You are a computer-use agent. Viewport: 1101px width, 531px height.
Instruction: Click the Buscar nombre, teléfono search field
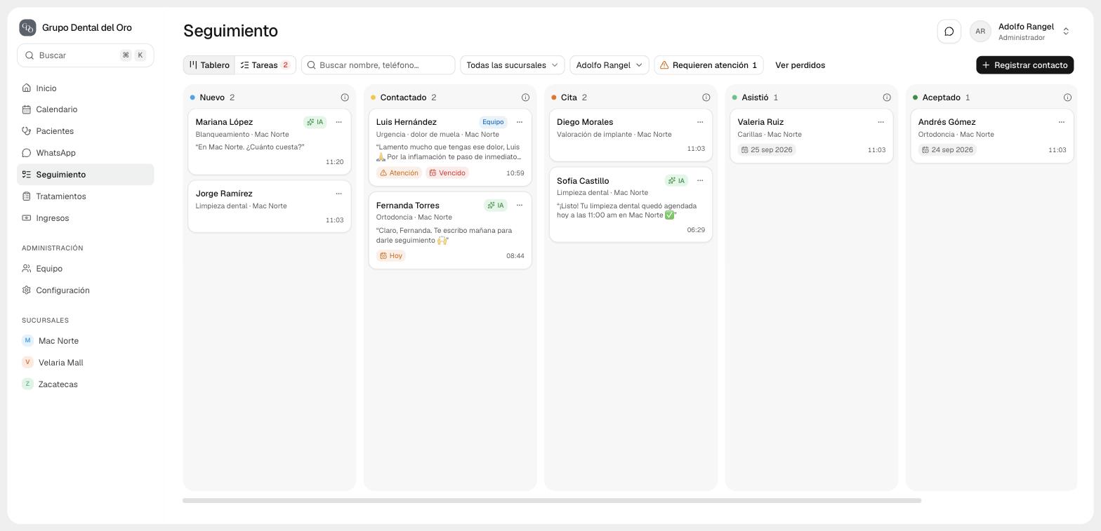tap(378, 65)
